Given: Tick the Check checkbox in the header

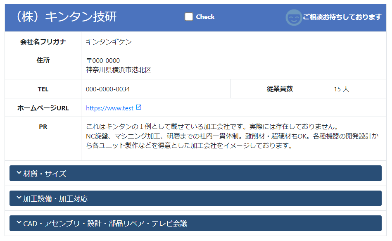Looking at the screenshot, I should (189, 17).
